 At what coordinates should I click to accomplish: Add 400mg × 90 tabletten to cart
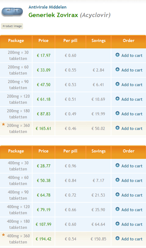(129, 195)
